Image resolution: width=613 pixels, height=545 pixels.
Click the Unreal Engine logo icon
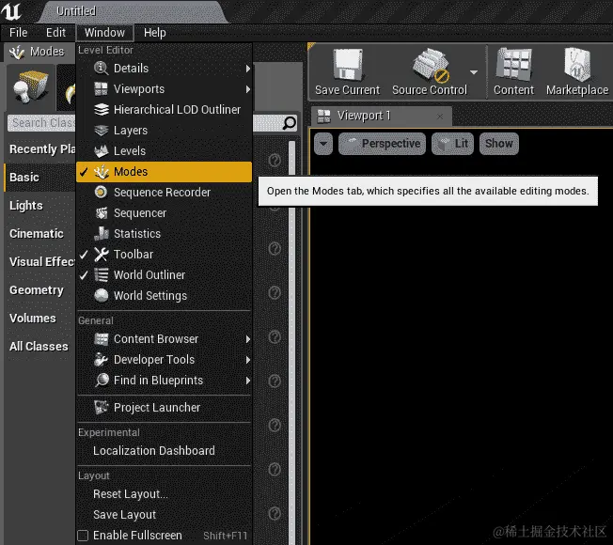(x=11, y=10)
